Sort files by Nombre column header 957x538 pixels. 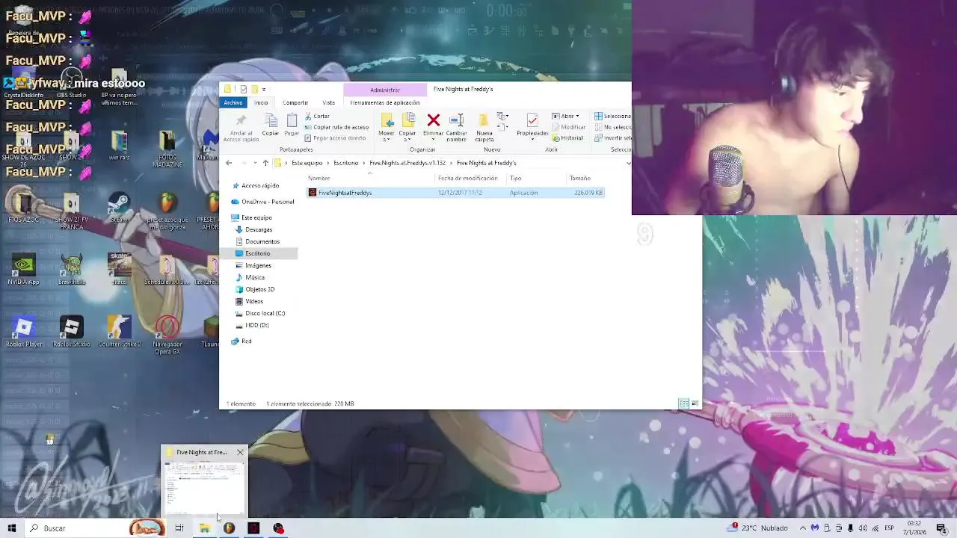[319, 178]
